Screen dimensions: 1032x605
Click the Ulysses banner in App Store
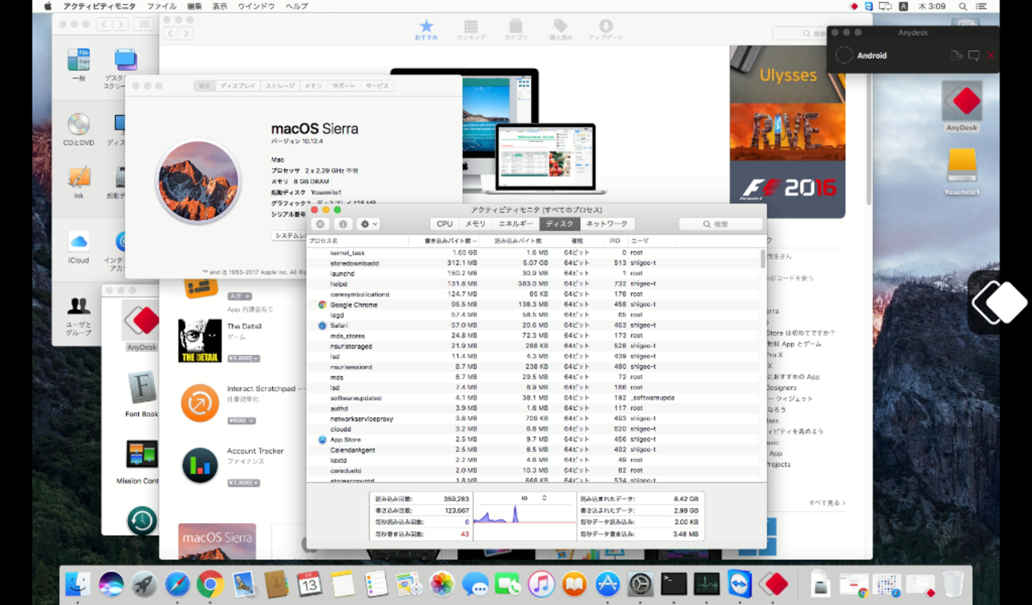[x=787, y=75]
